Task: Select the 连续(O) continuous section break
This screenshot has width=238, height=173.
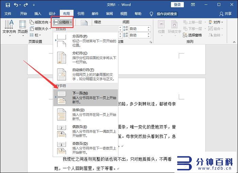Action: point(85,114)
